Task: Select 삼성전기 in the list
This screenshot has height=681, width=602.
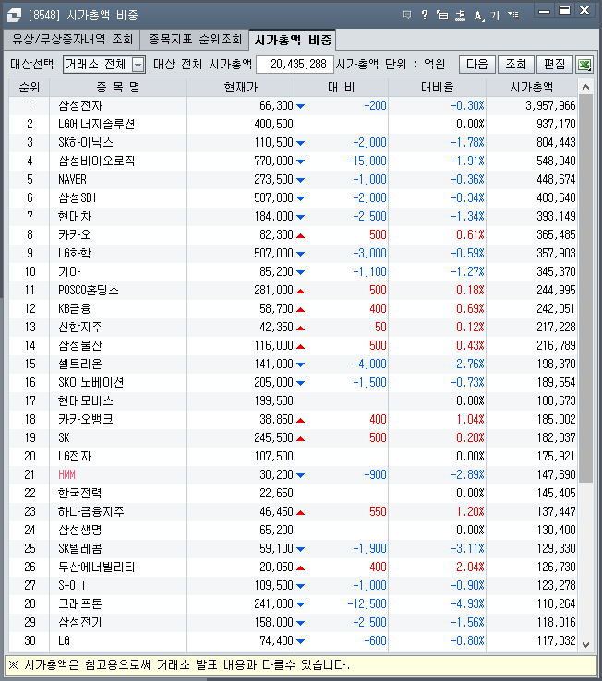Action: tap(80, 622)
